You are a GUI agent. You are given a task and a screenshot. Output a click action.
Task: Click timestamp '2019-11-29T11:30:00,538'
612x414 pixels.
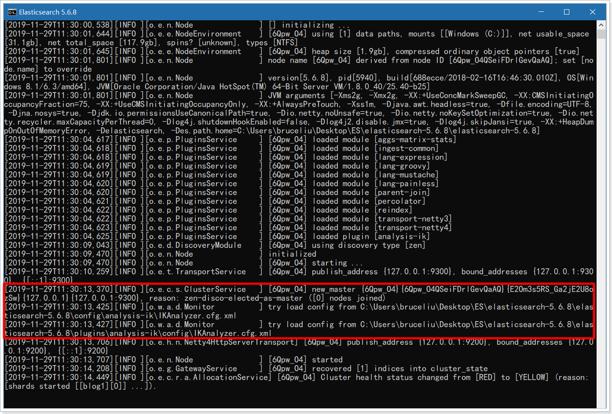pos(59,25)
